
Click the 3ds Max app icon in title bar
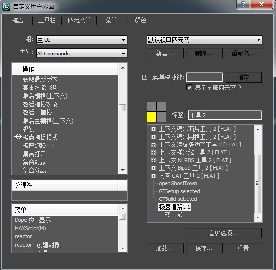(6, 7)
